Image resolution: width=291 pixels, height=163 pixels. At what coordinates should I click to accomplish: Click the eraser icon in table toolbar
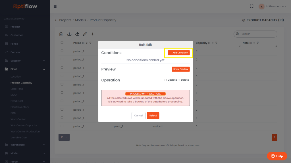click(x=77, y=34)
